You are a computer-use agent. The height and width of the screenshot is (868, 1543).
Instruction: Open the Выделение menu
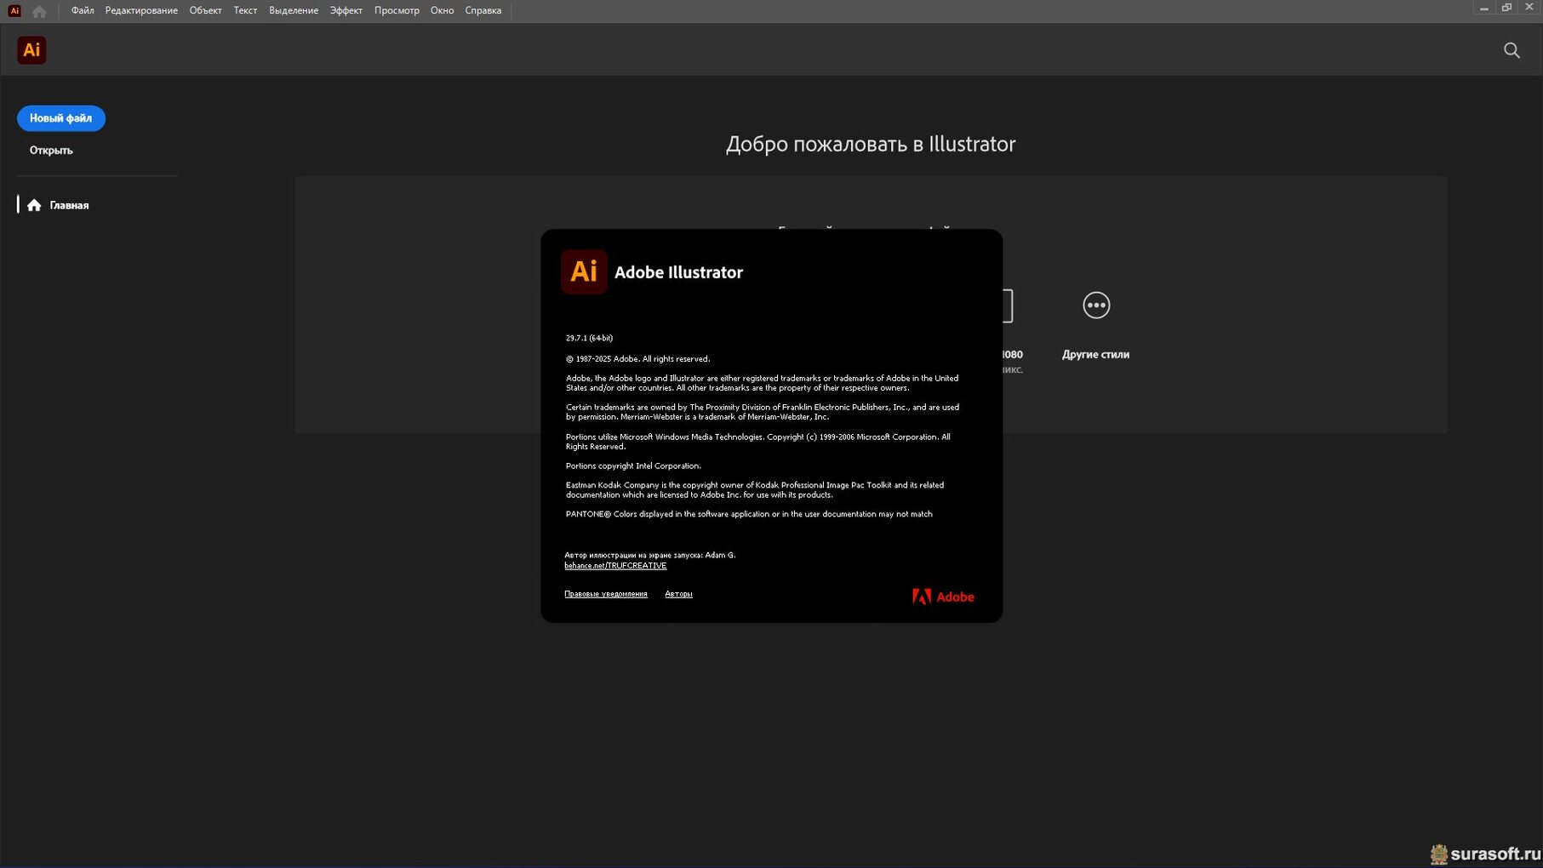293,10
